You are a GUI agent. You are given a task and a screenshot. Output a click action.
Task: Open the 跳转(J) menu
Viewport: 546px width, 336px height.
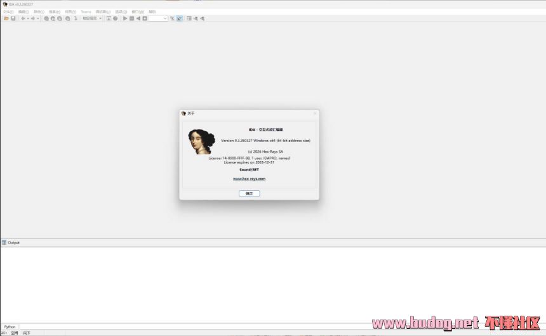tap(39, 12)
